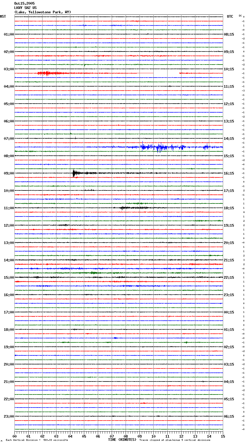Click minute 00 on the bottom axis
This screenshot has width=246, height=444.
click(x=15, y=436)
